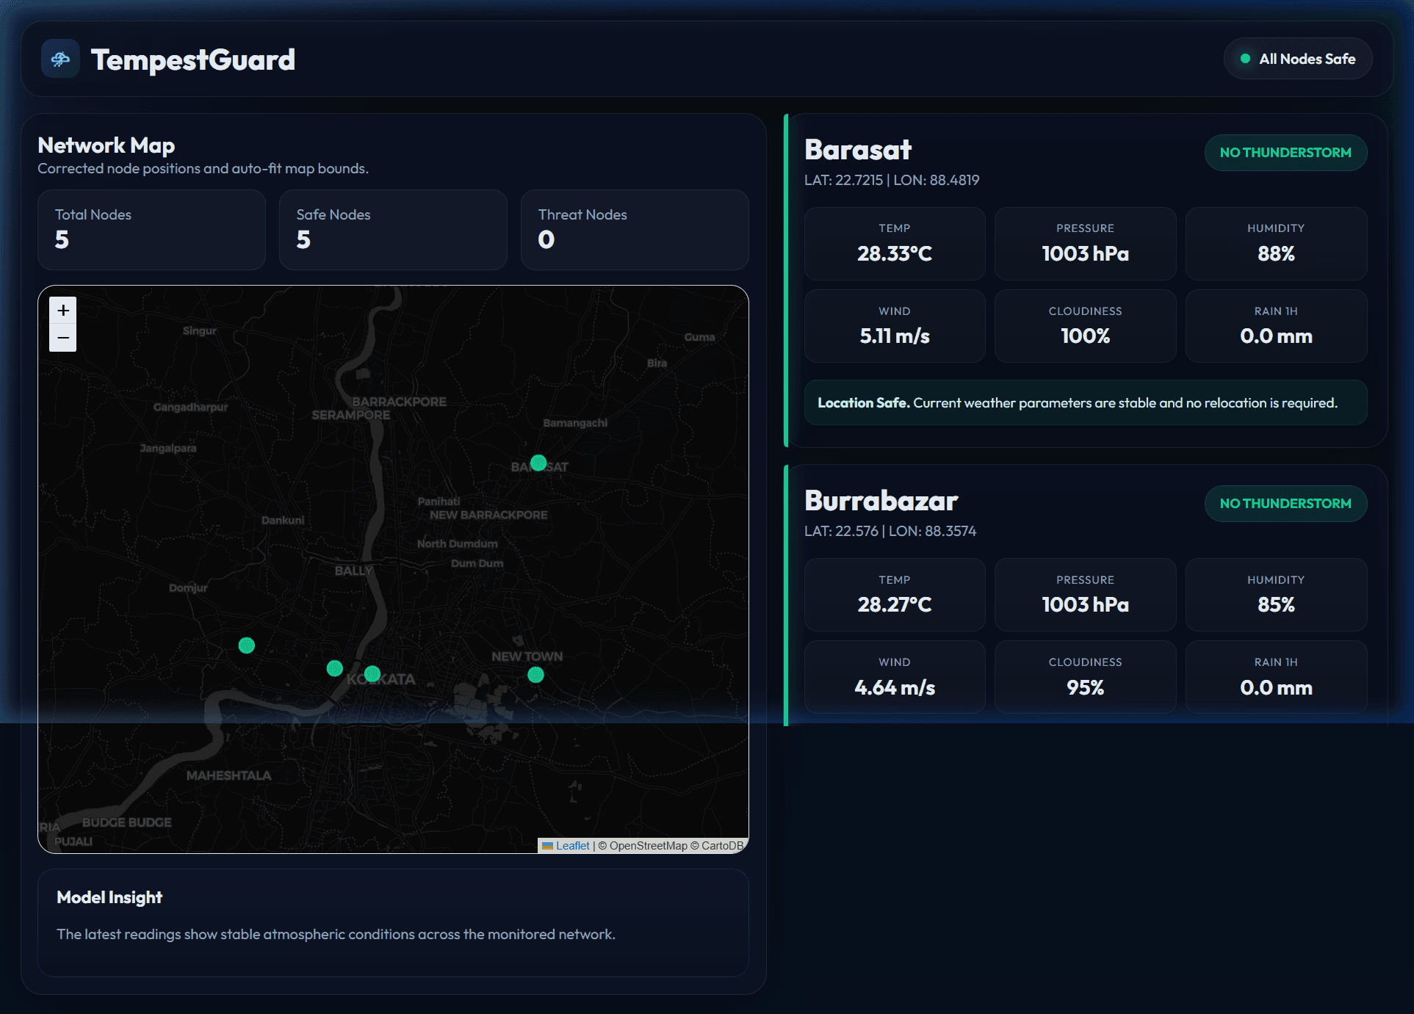The height and width of the screenshot is (1014, 1414).
Task: Zoom in on the network map
Action: pyautogui.click(x=63, y=311)
